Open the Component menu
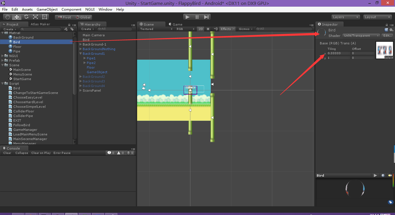 point(71,10)
